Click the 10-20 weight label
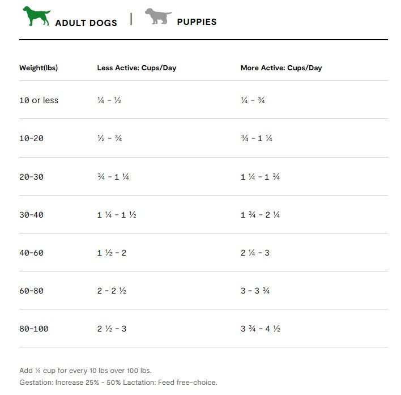 click(31, 138)
